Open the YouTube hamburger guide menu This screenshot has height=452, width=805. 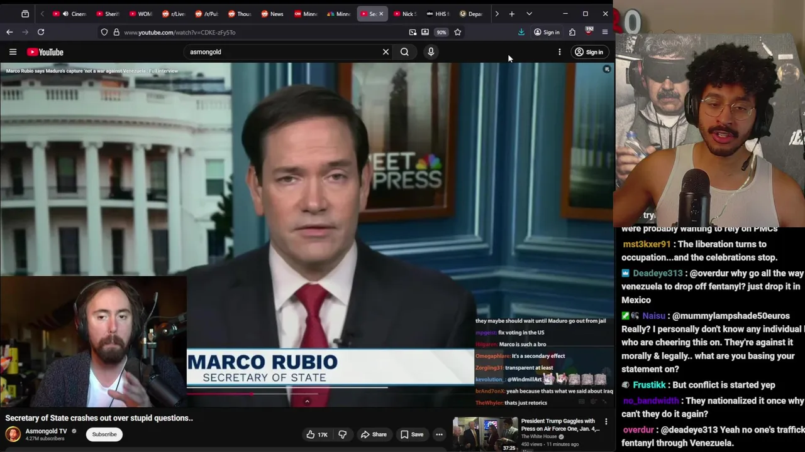tap(13, 52)
